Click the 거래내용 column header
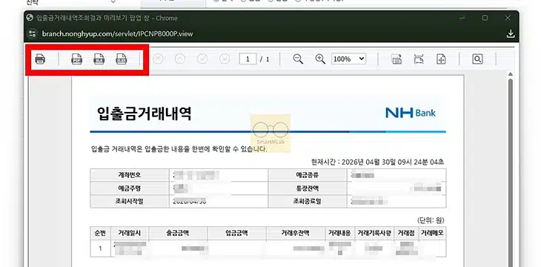 click(x=339, y=233)
